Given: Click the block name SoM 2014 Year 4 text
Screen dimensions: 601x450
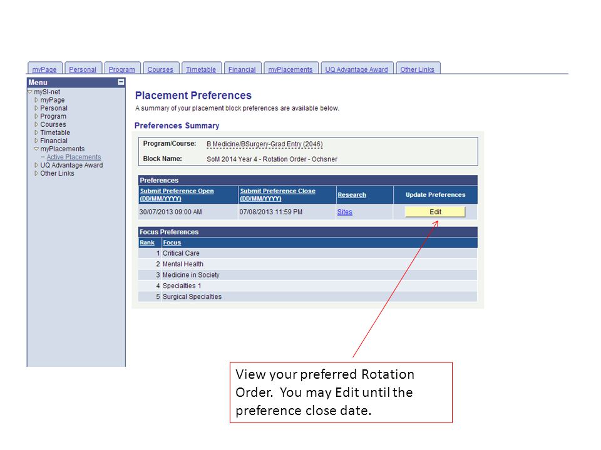Looking at the screenshot, I should point(272,159).
